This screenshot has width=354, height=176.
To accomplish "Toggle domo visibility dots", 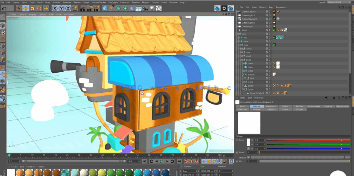I will (269, 30).
